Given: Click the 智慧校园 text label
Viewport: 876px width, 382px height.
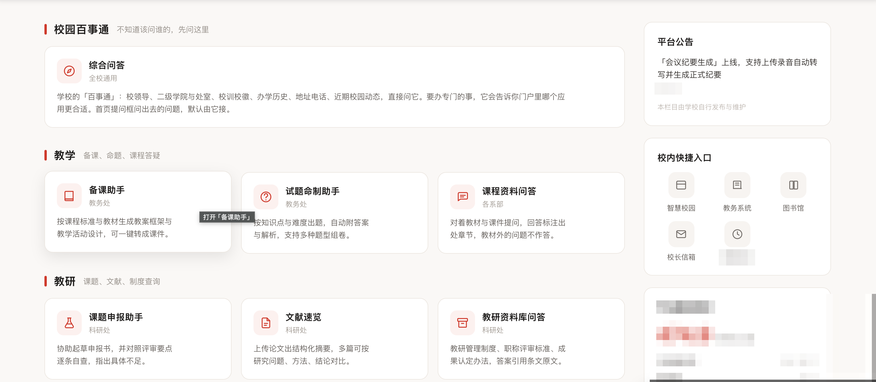Looking at the screenshot, I should click(x=681, y=208).
